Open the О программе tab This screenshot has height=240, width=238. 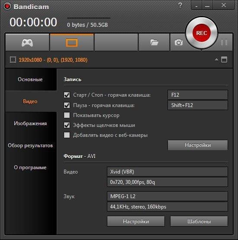pyautogui.click(x=31, y=167)
